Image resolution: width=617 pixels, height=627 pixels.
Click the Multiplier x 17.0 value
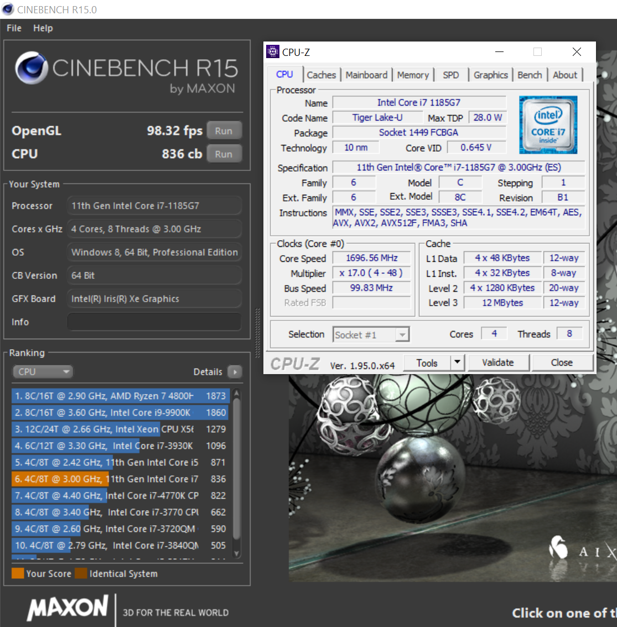[371, 273]
